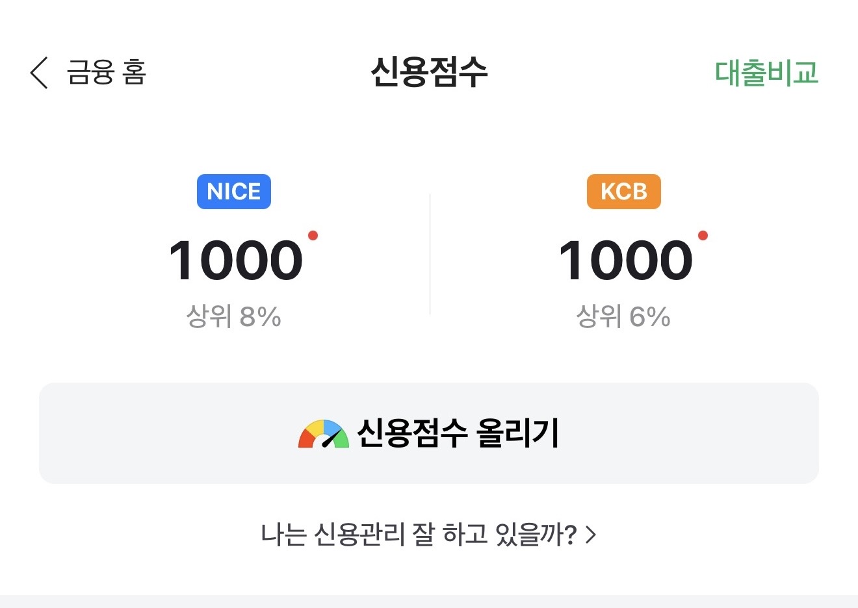Open 나는 신용관리 잘 하고 있을까?
Image resolution: width=858 pixels, height=608 pixels.
(x=419, y=535)
